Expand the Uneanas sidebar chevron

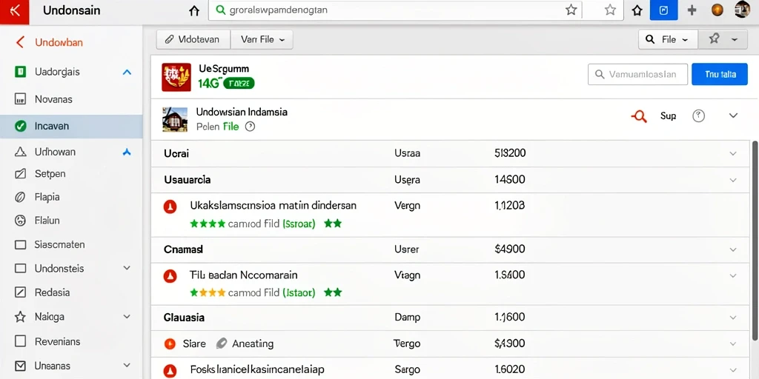pos(127,366)
